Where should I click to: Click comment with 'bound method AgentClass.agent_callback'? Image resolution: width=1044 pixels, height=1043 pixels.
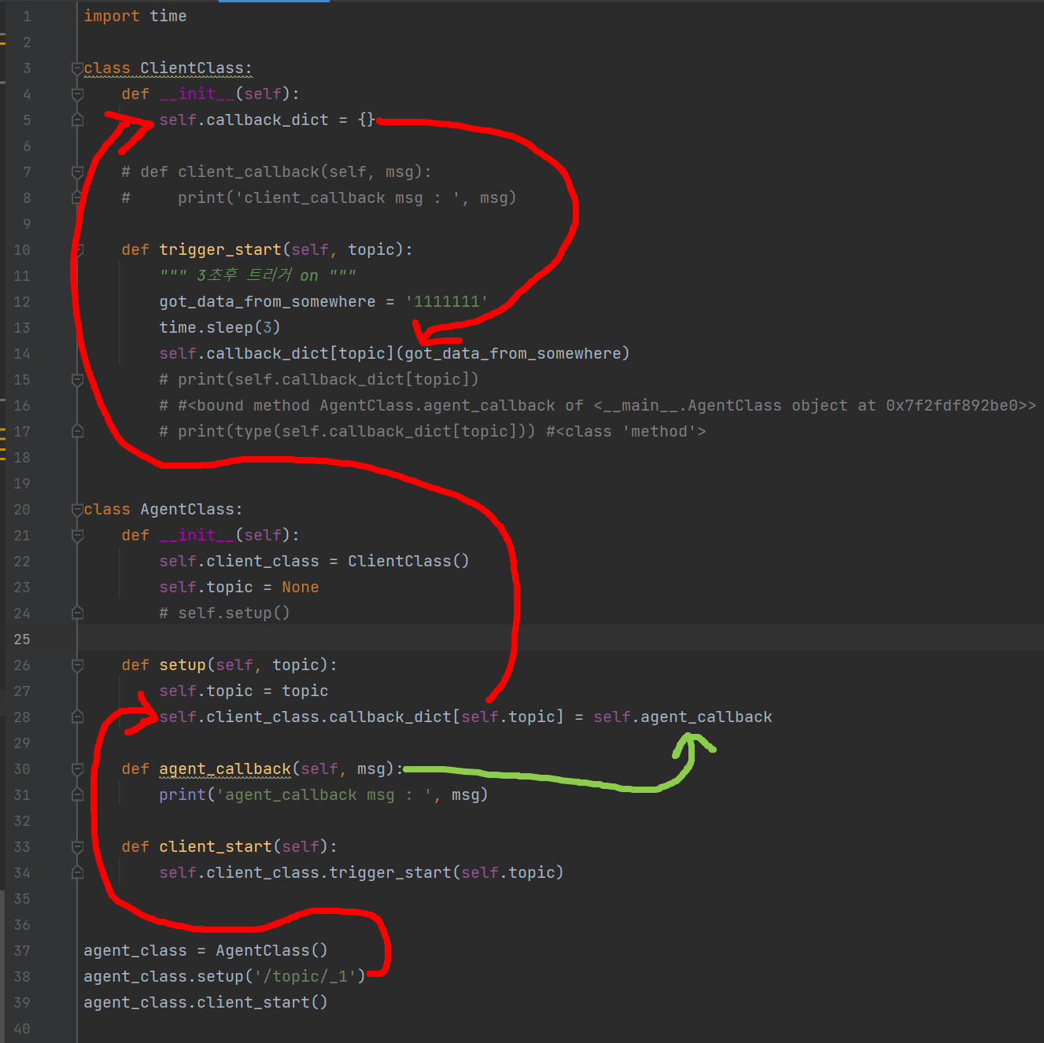coord(598,406)
